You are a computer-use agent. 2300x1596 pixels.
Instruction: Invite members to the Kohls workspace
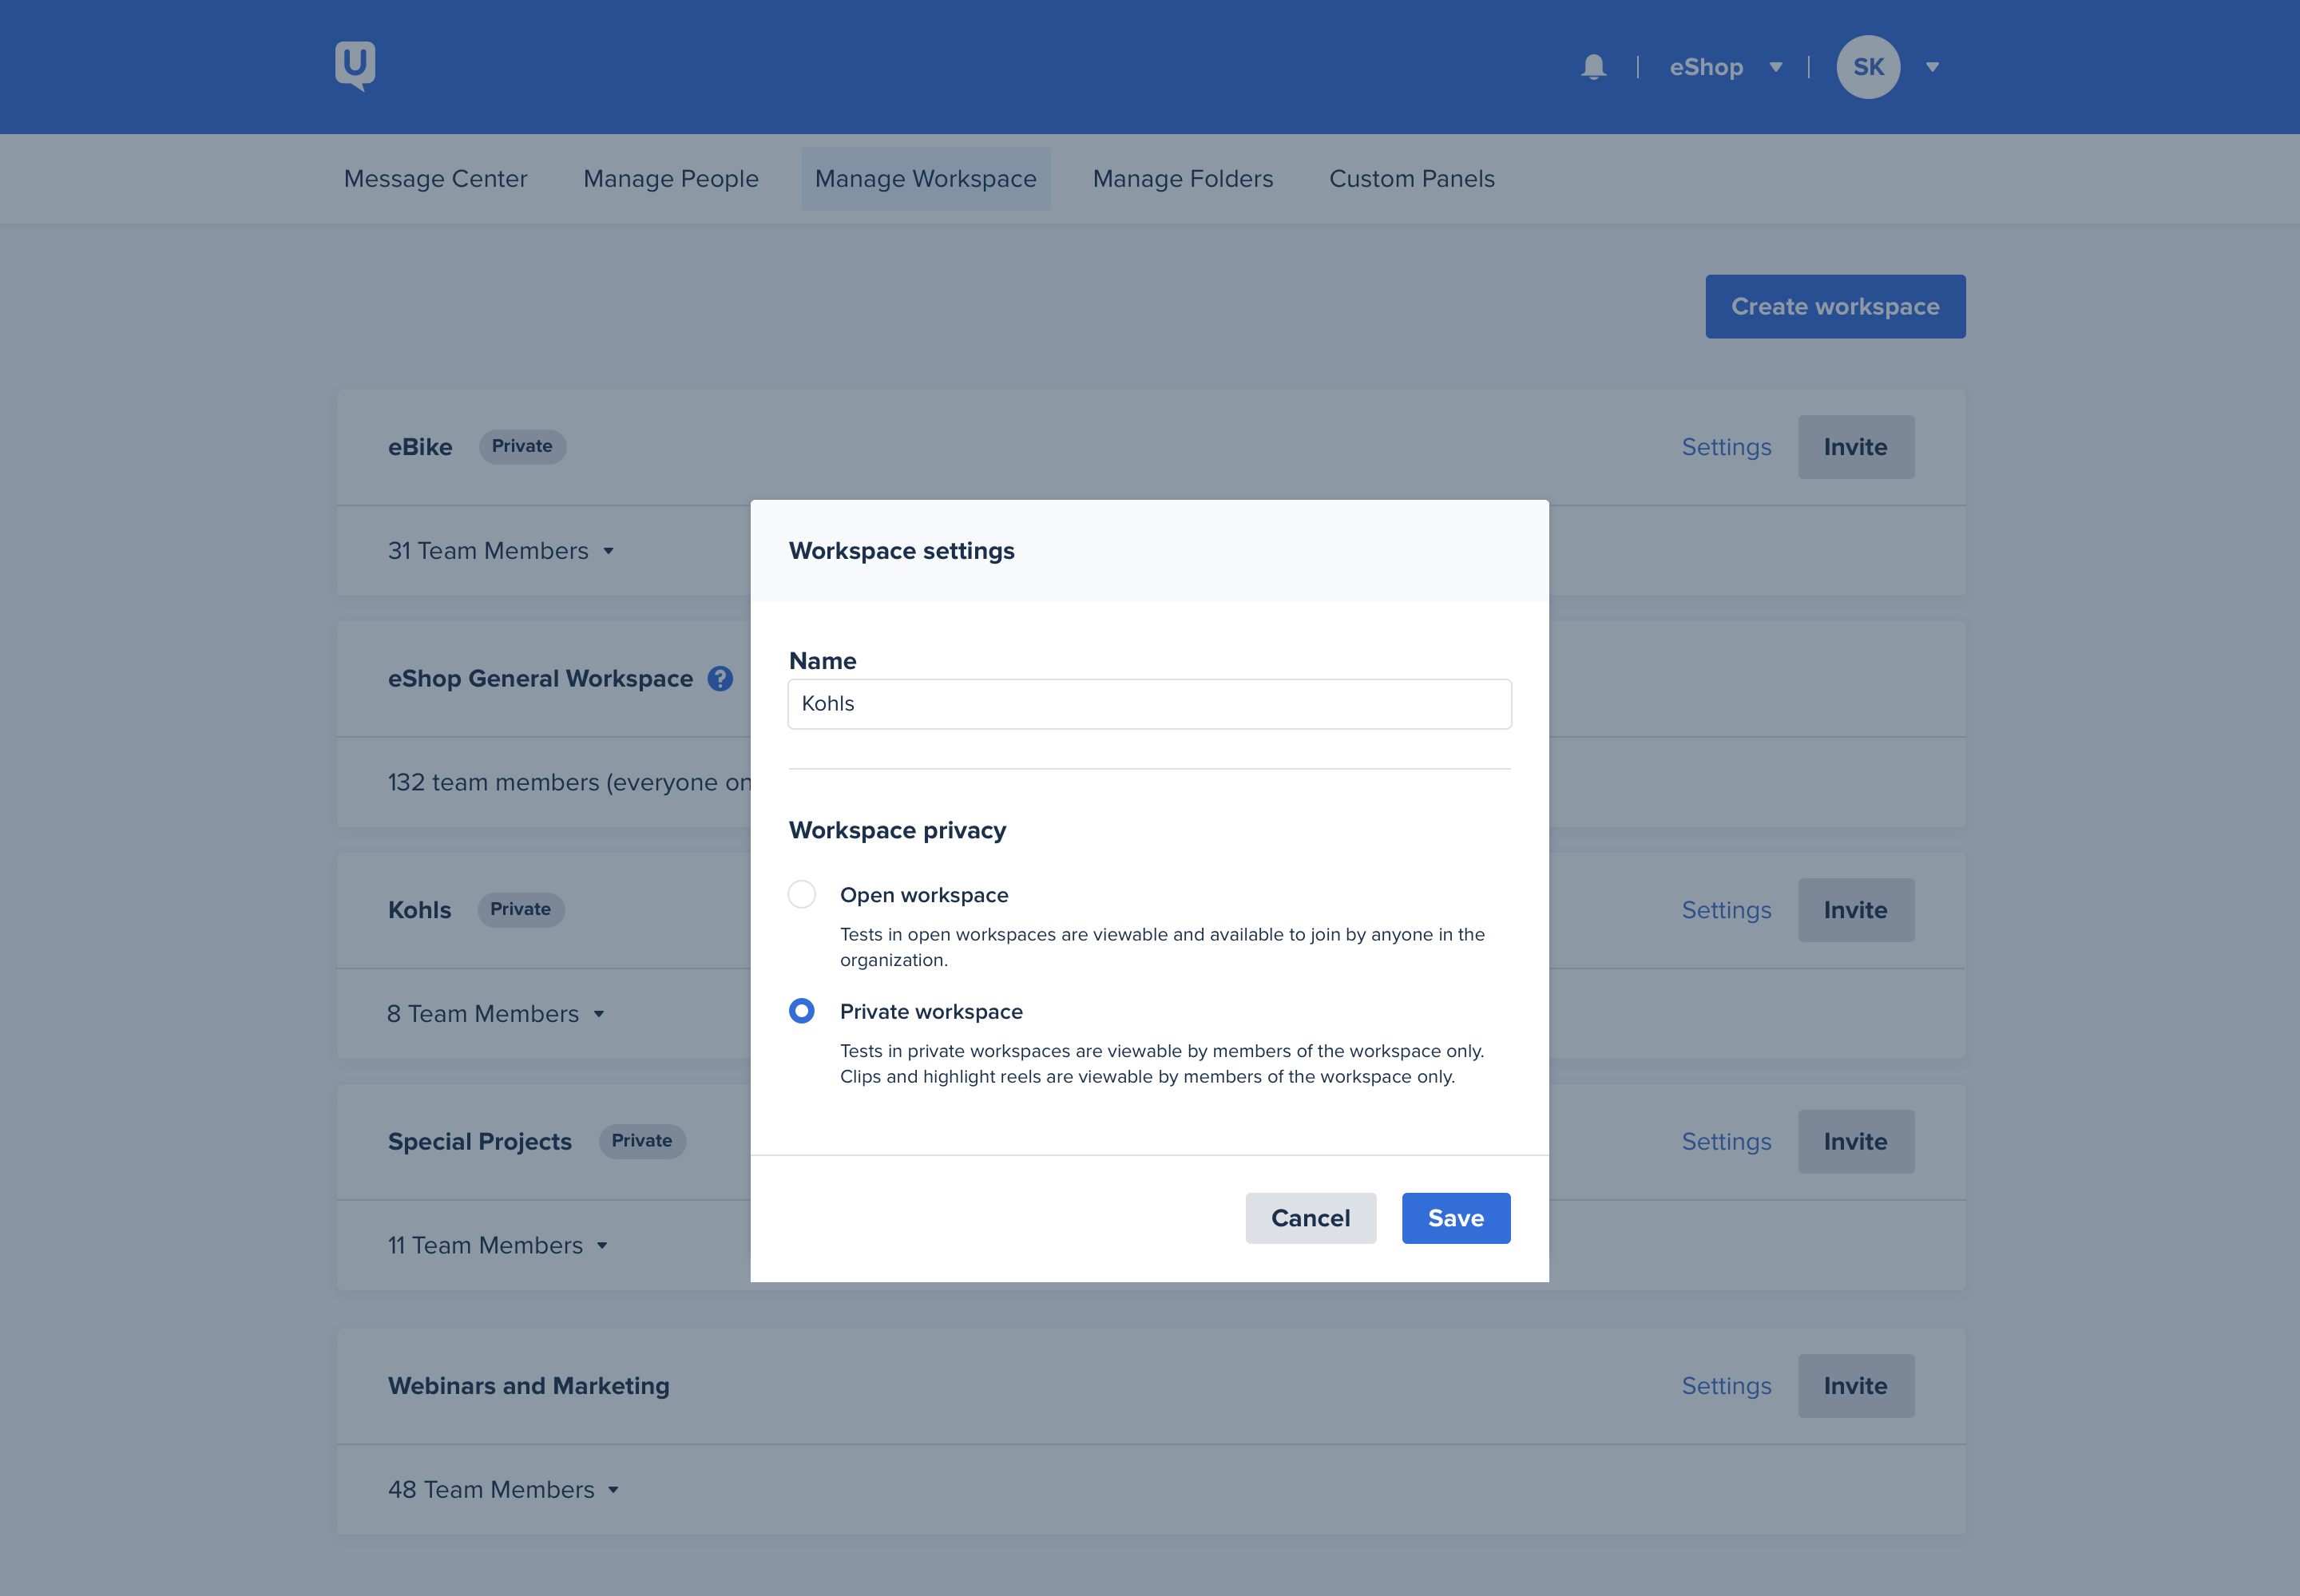(1856, 910)
